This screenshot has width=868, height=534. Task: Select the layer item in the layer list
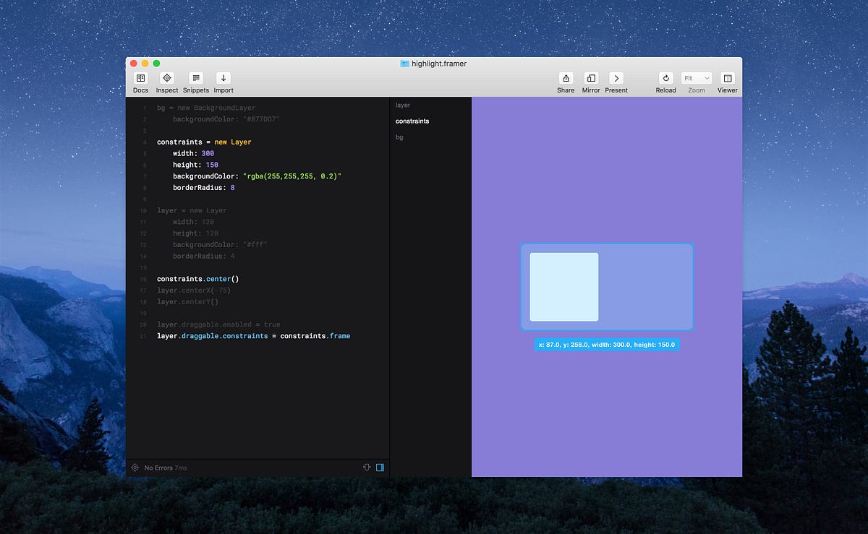coord(402,105)
